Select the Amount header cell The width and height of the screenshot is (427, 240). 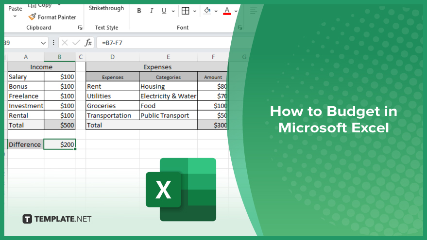click(x=213, y=77)
